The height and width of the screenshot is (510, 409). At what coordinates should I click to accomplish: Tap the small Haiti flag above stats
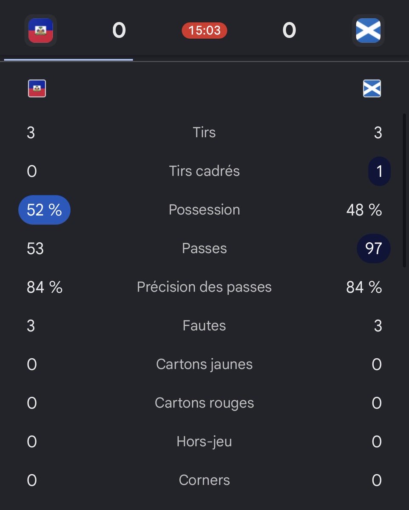pos(37,89)
